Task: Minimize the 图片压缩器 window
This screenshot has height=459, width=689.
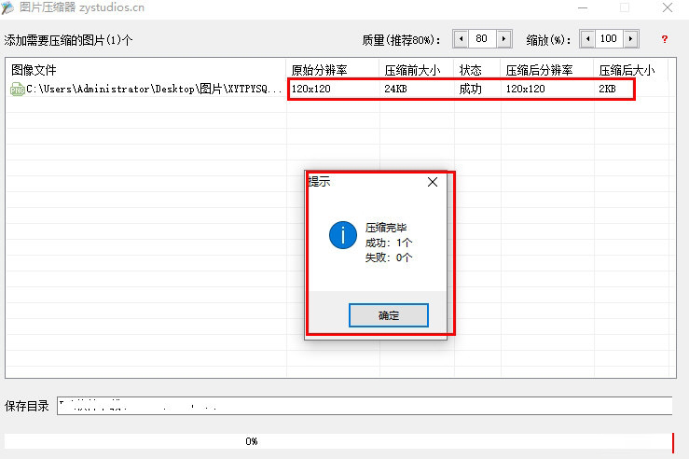Action: coord(583,7)
